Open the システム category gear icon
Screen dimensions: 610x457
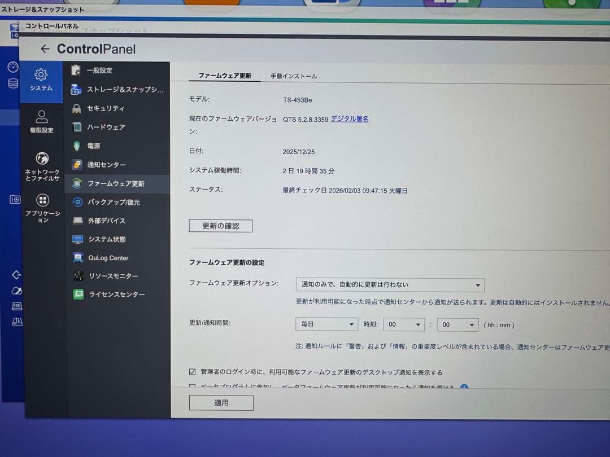41,74
